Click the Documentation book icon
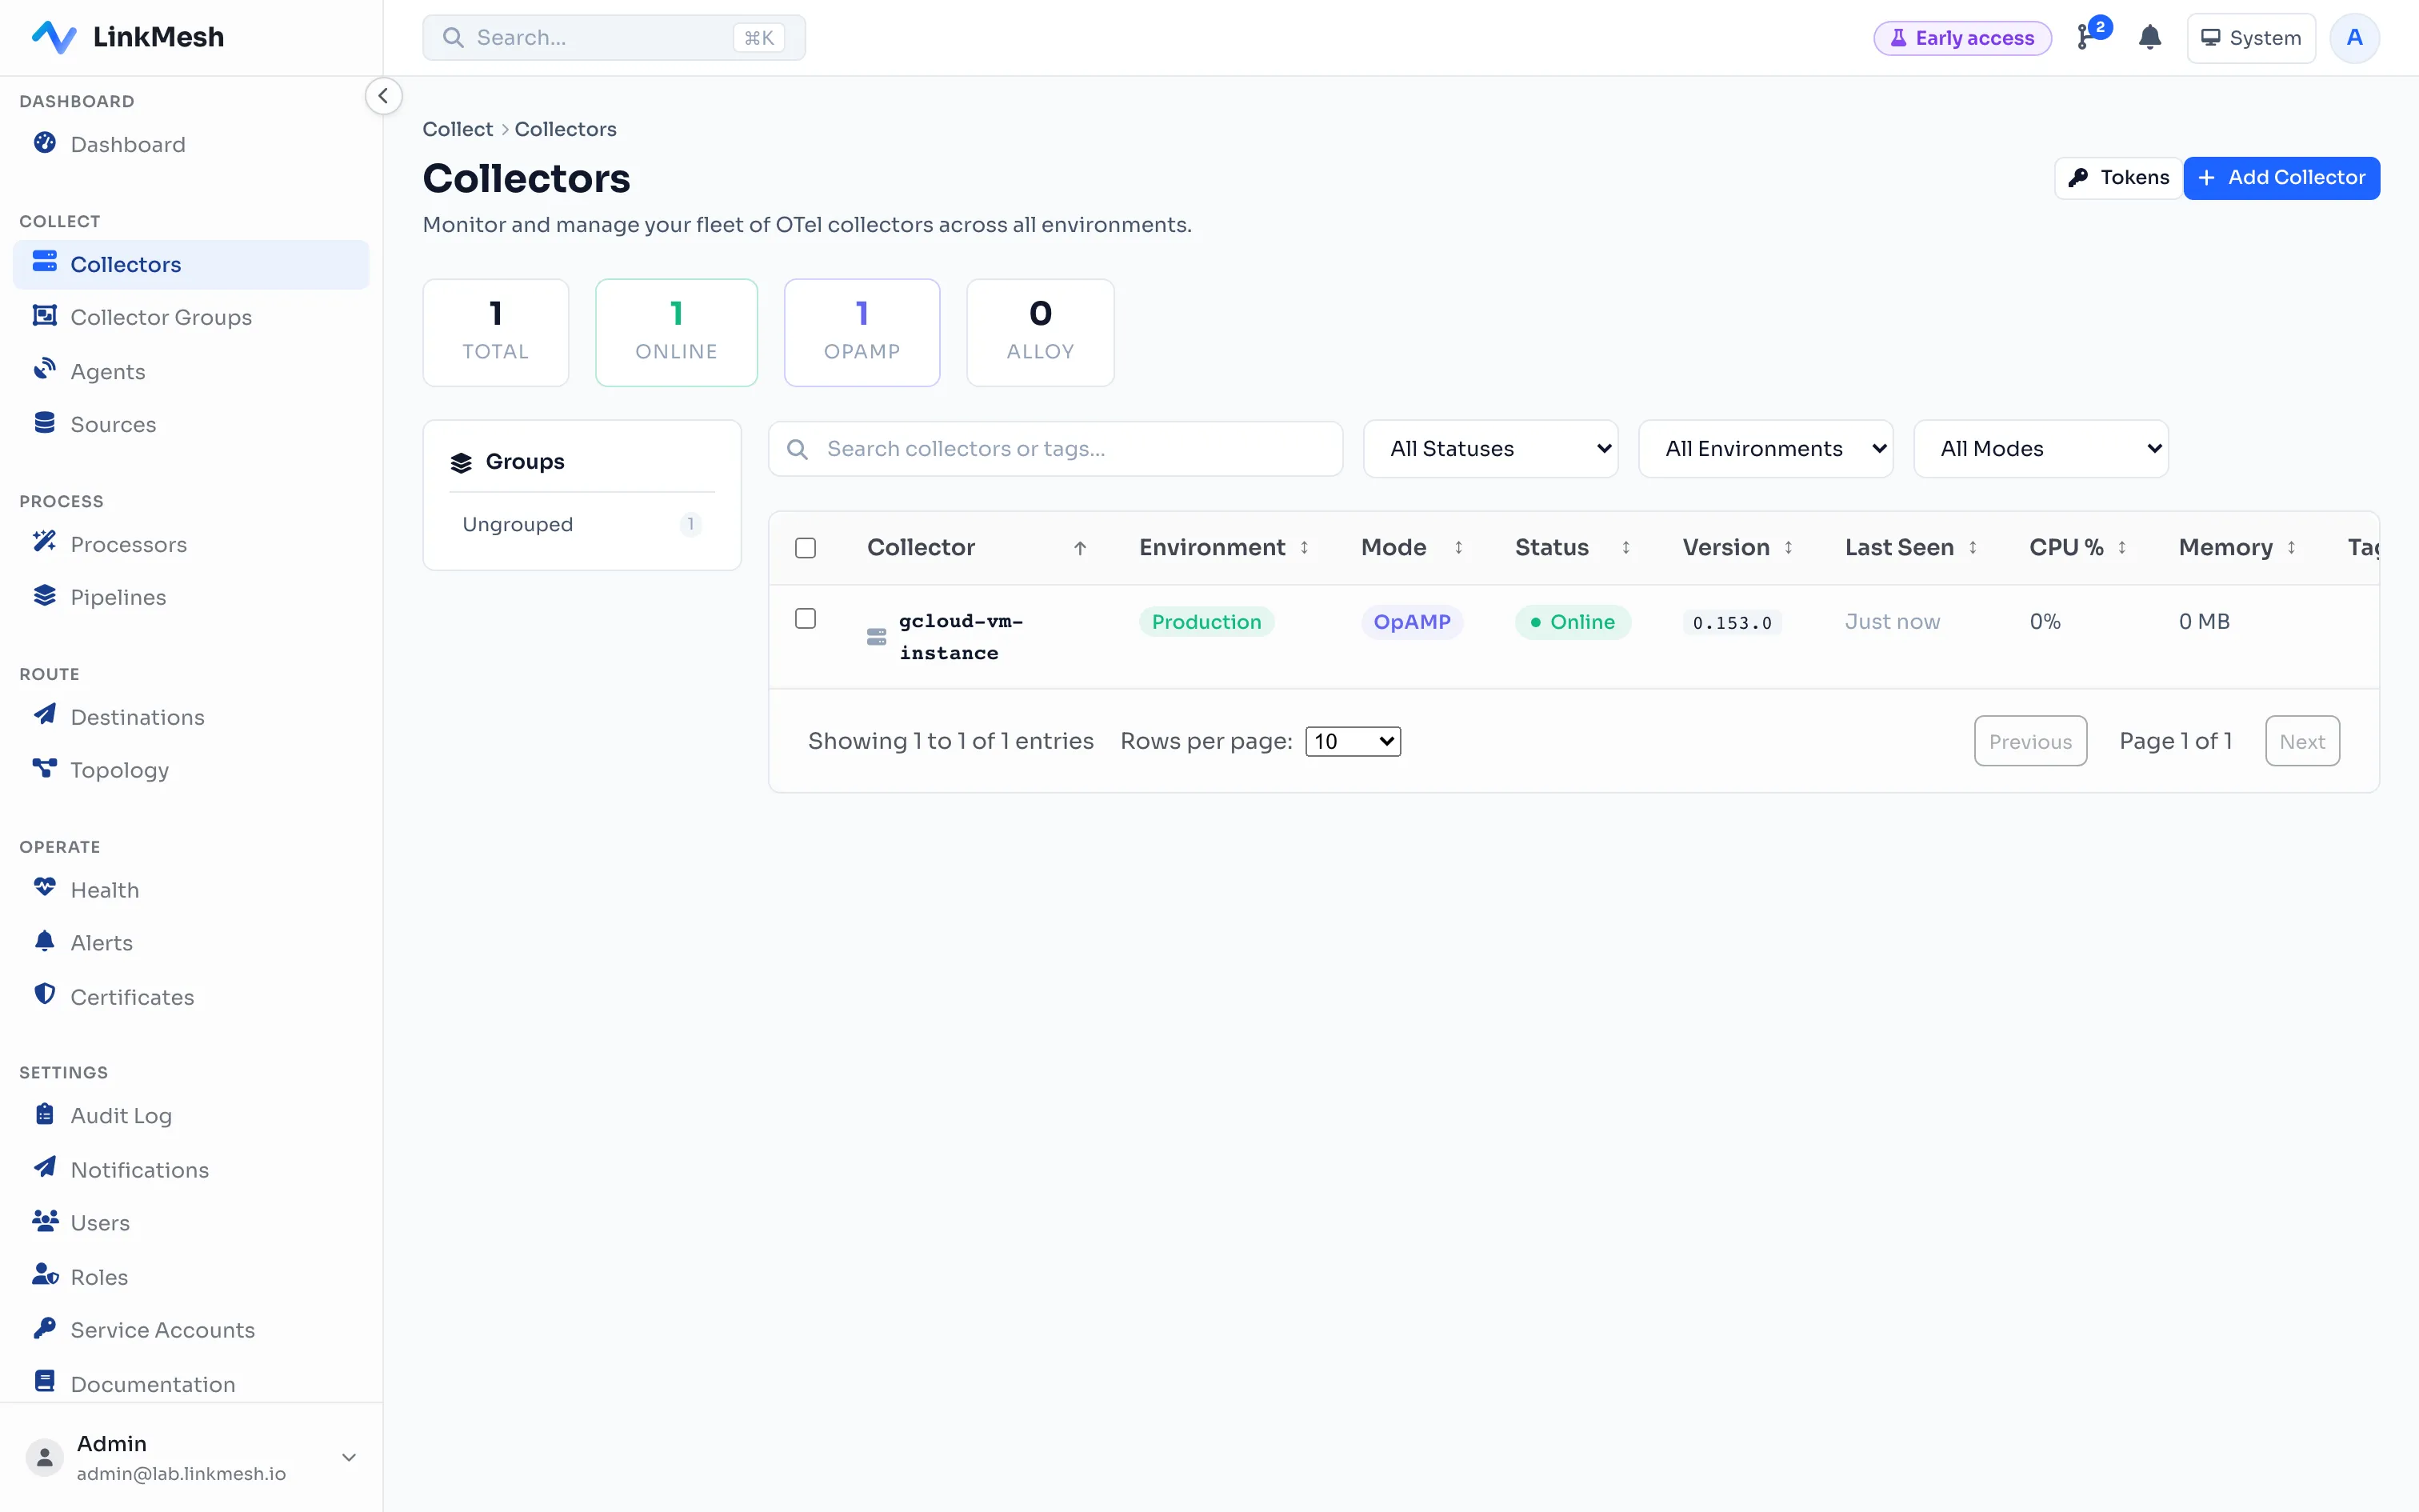Viewport: 2419px width, 1512px height. [45, 1381]
